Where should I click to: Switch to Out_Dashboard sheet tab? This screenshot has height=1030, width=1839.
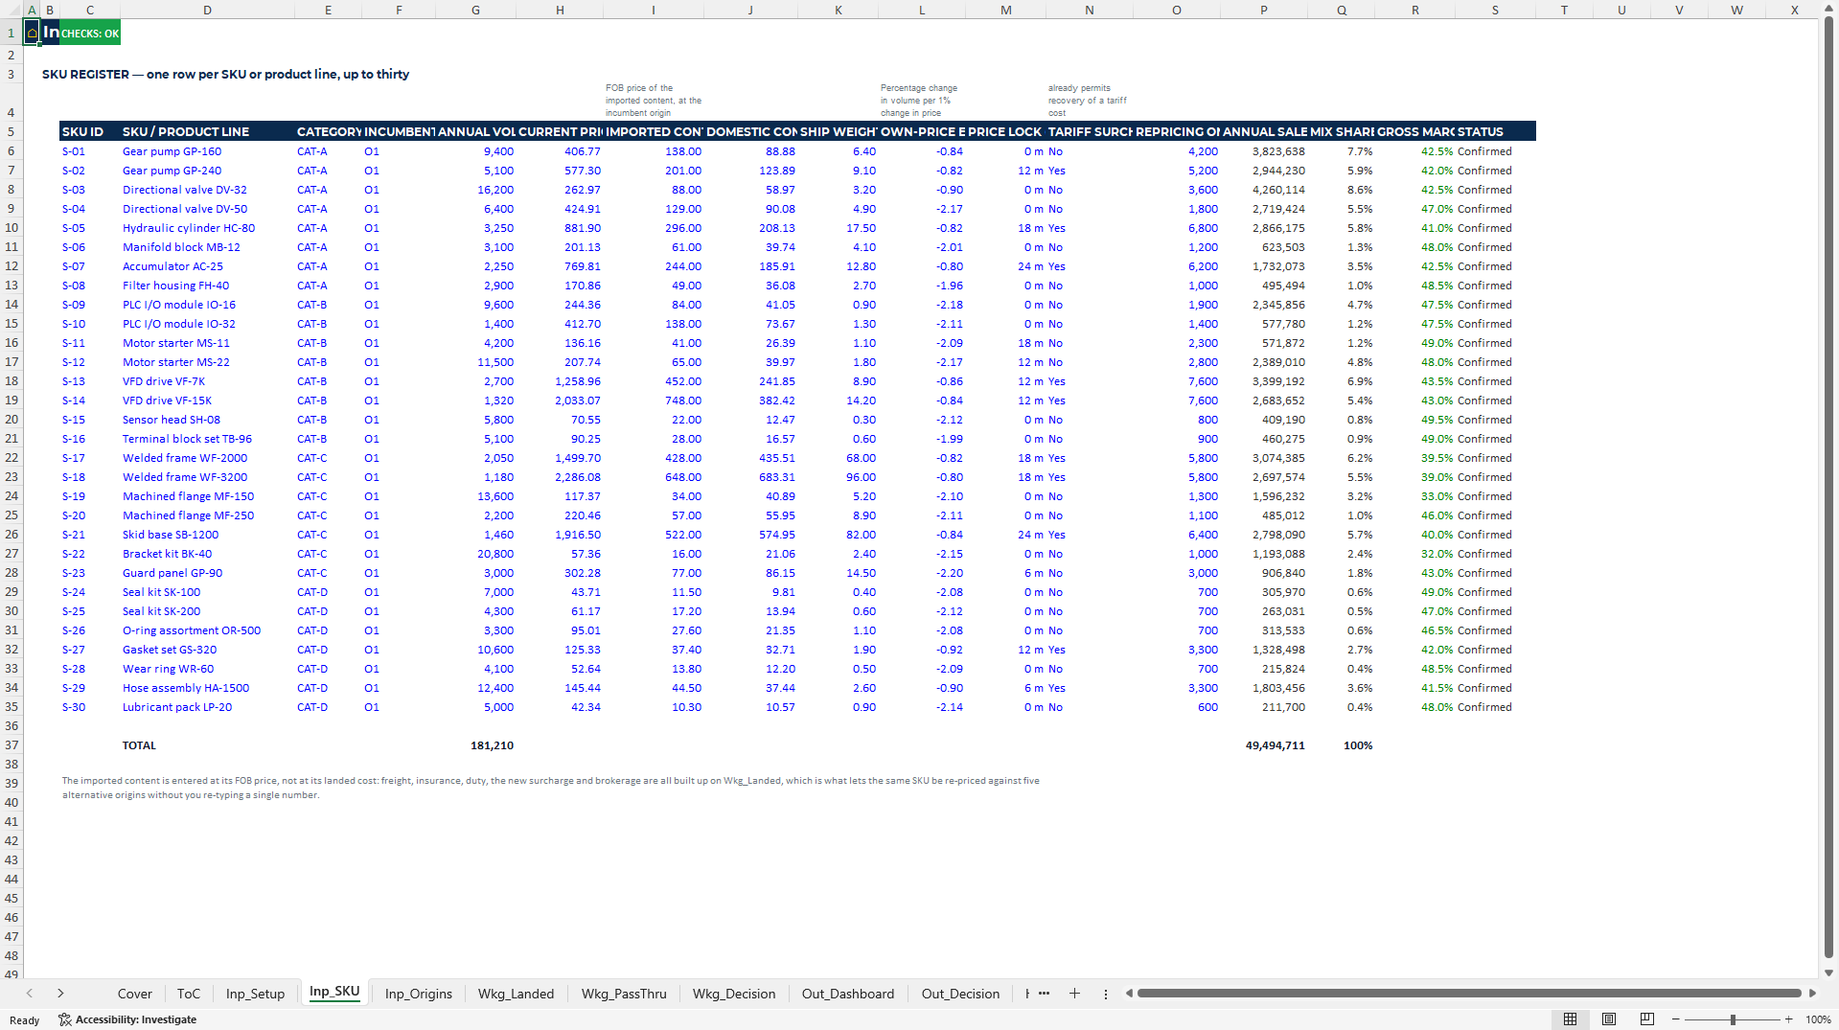pyautogui.click(x=847, y=994)
